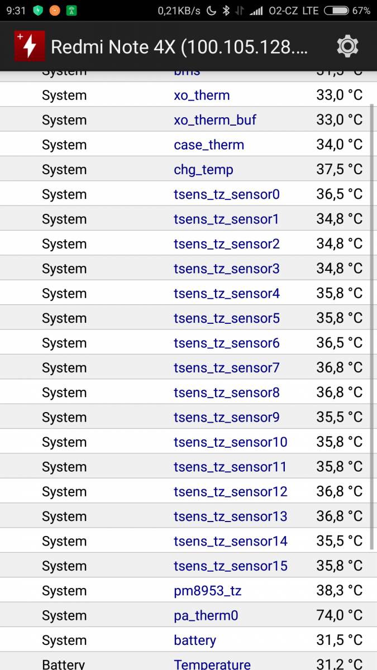377x670 pixels.
Task: Tap the red lightning bolt app icon
Action: pyautogui.click(x=30, y=46)
